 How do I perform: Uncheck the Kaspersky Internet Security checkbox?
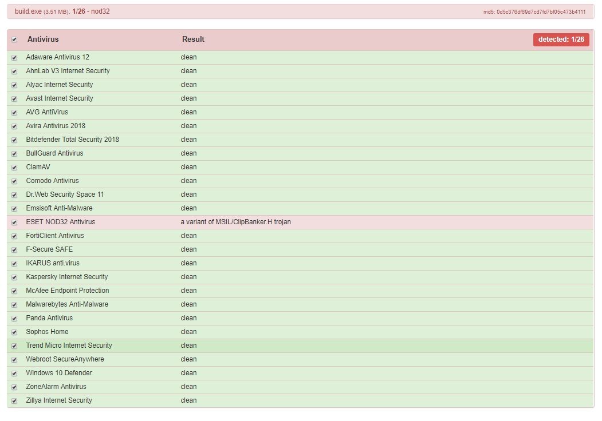click(14, 277)
